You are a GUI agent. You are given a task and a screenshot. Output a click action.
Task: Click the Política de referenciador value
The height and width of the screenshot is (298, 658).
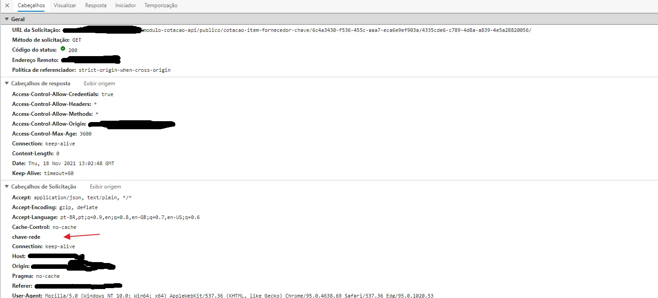tap(124, 70)
